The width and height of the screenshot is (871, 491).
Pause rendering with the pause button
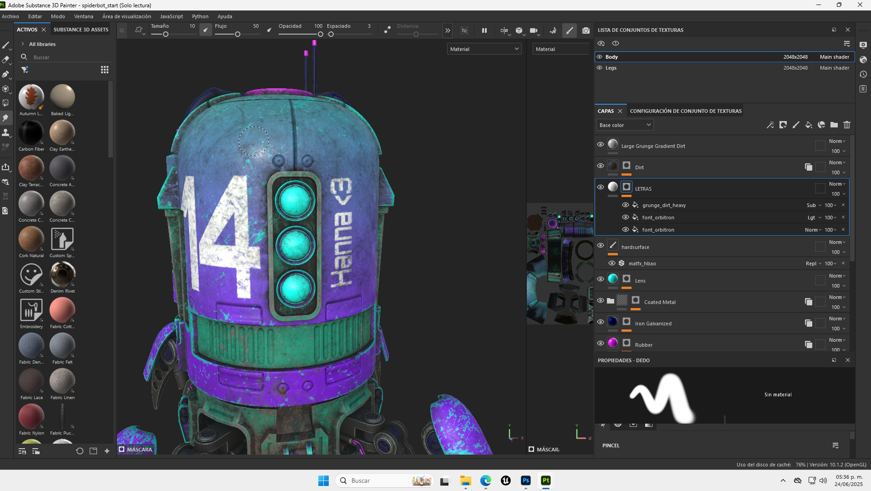coord(484,30)
